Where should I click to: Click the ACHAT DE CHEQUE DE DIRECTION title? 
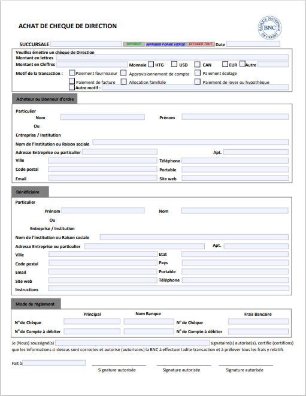tap(68, 26)
